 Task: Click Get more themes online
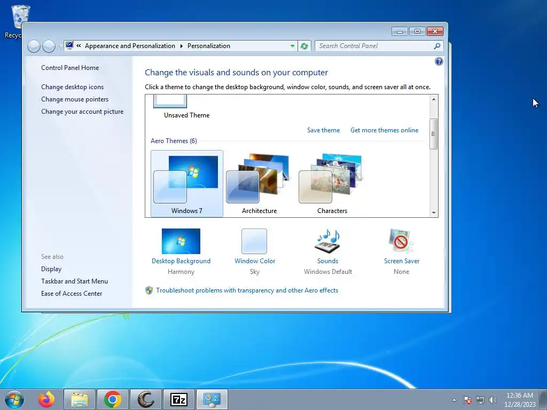point(385,130)
